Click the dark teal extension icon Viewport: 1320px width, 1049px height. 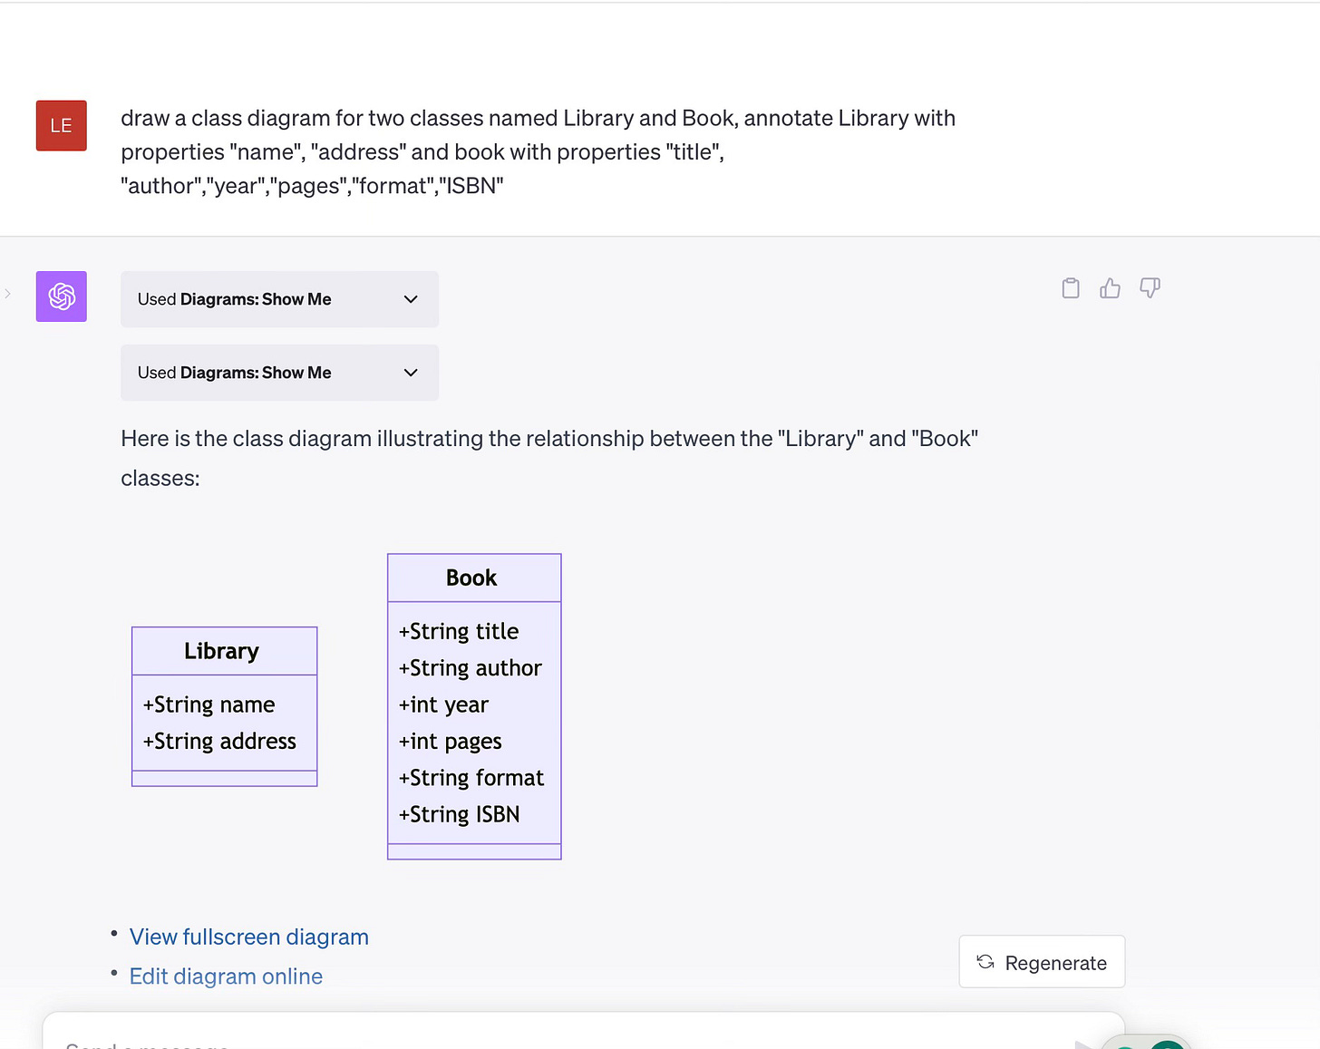1168,1044
